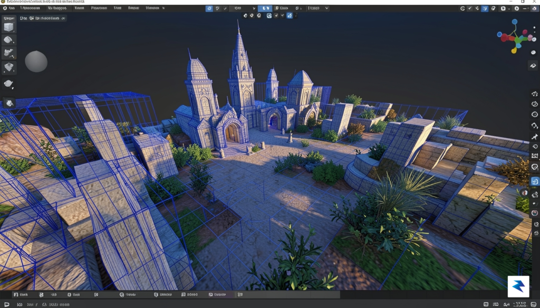Click the gray sphere preview in viewport

click(x=36, y=62)
